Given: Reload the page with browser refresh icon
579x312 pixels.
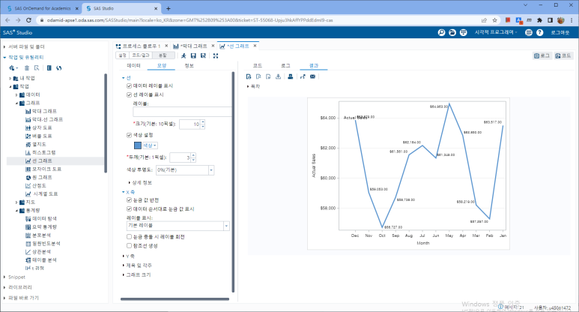Looking at the screenshot, I should (x=28, y=20).
